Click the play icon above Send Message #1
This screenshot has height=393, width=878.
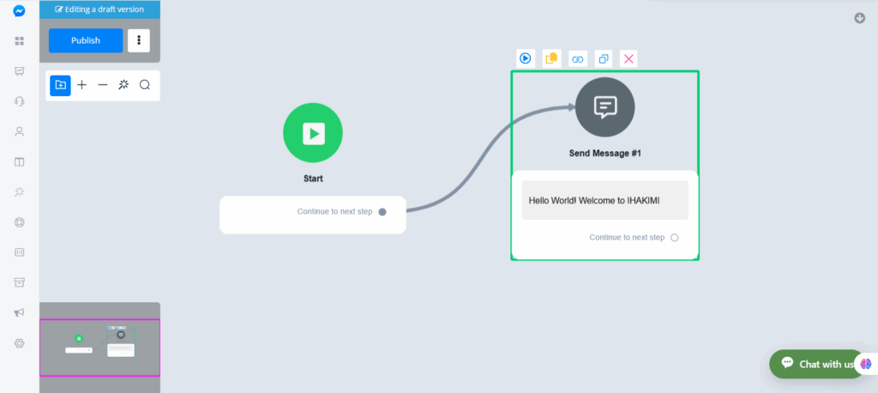click(x=525, y=58)
